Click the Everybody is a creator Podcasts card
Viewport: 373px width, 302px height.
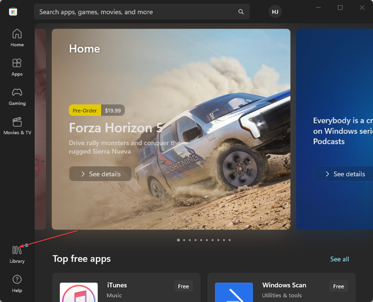[x=334, y=129]
